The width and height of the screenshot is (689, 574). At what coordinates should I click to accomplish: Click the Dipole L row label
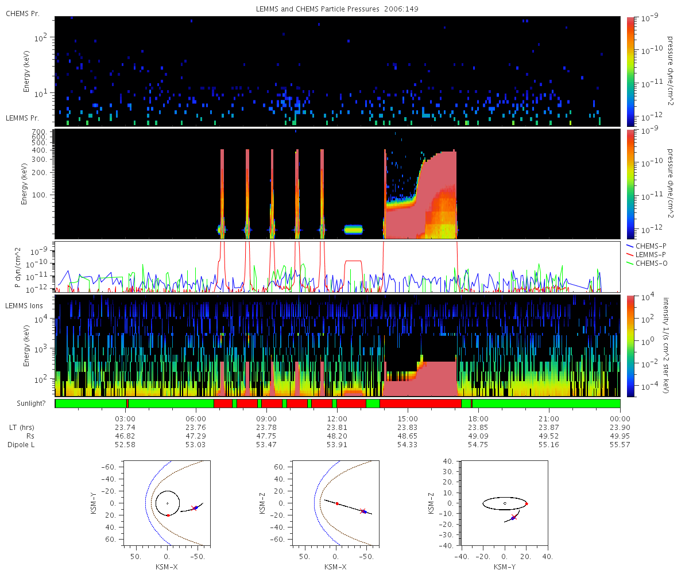(23, 445)
